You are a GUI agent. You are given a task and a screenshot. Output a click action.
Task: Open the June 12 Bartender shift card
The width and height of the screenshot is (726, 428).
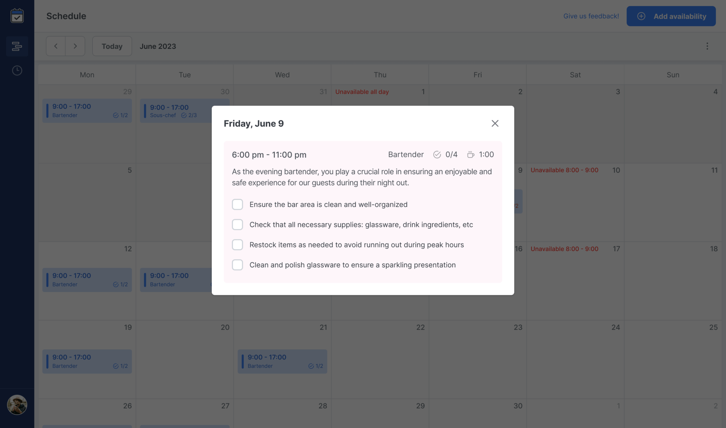tap(87, 280)
